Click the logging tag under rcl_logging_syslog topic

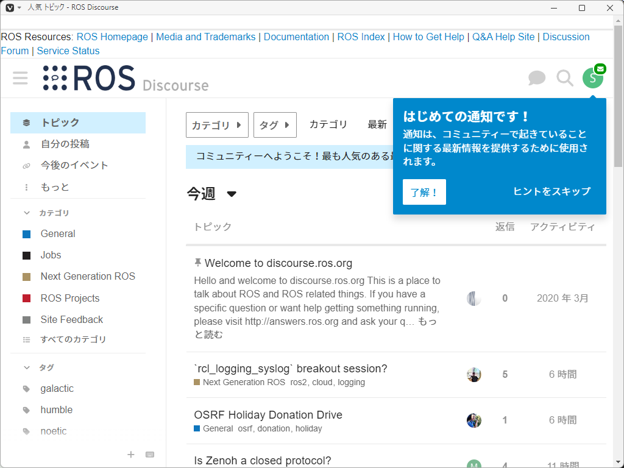pyautogui.click(x=352, y=383)
